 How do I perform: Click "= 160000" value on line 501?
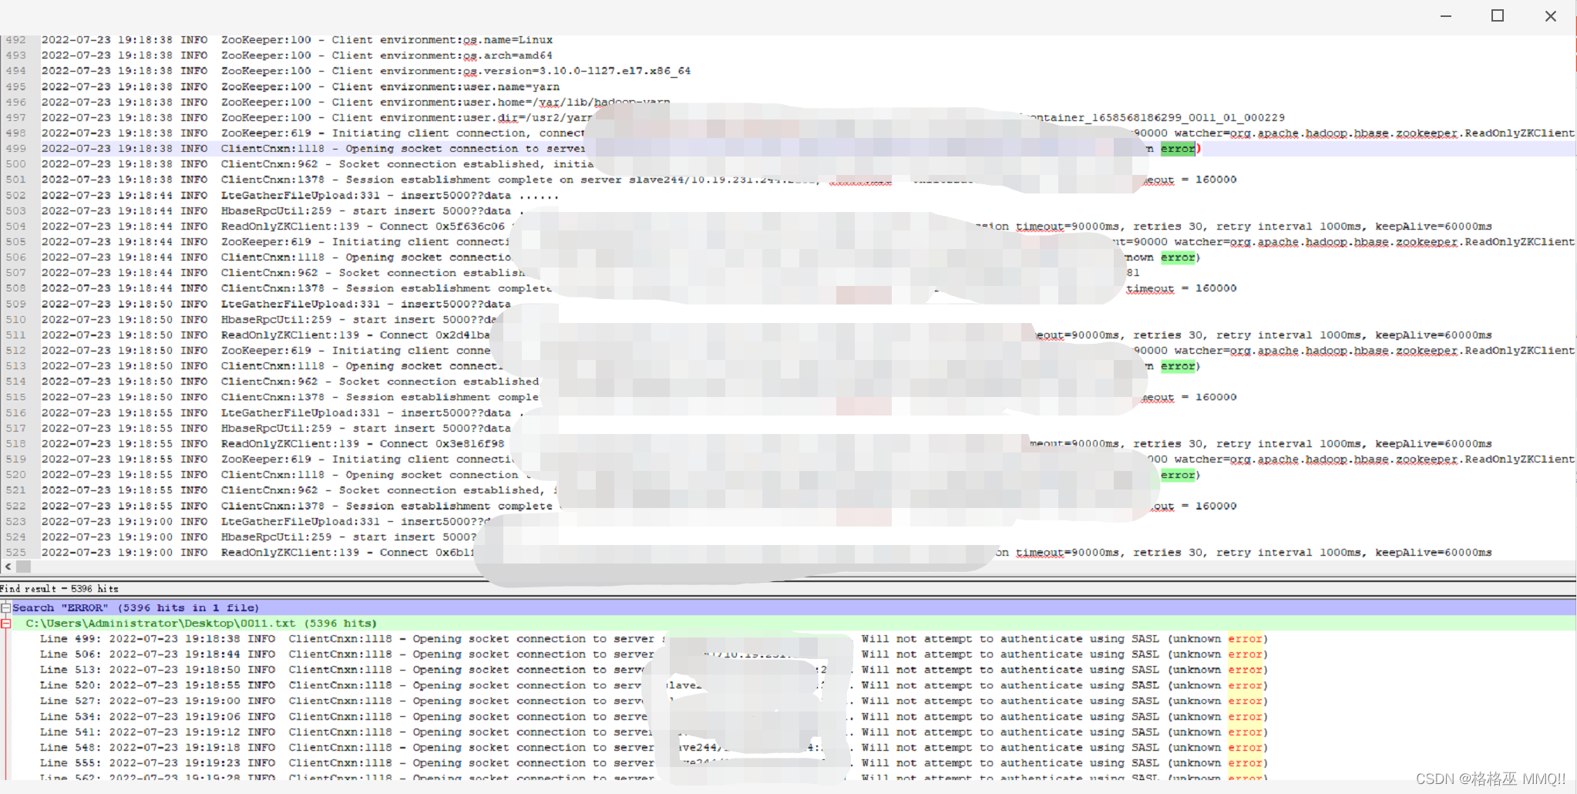[x=1209, y=180]
